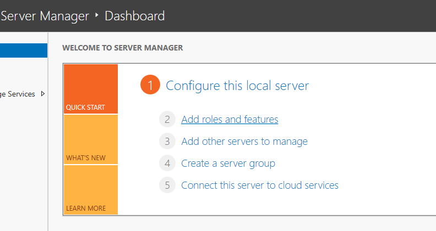The height and width of the screenshot is (231, 436).
Task: Click 'Dashboard' in the title breadcrumb
Action: [x=134, y=16]
